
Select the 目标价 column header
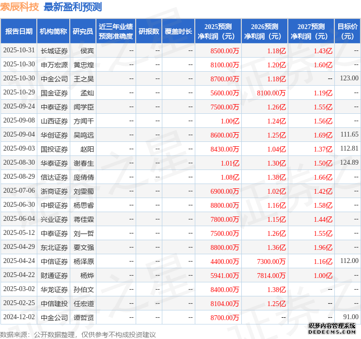[x=347, y=31]
